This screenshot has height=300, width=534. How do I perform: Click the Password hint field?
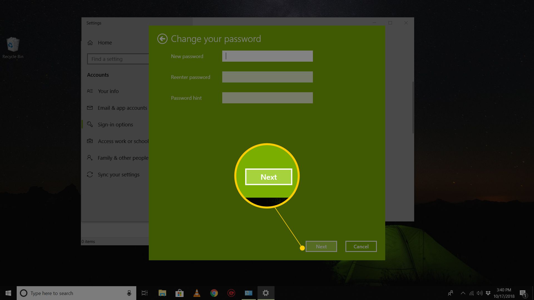(267, 98)
